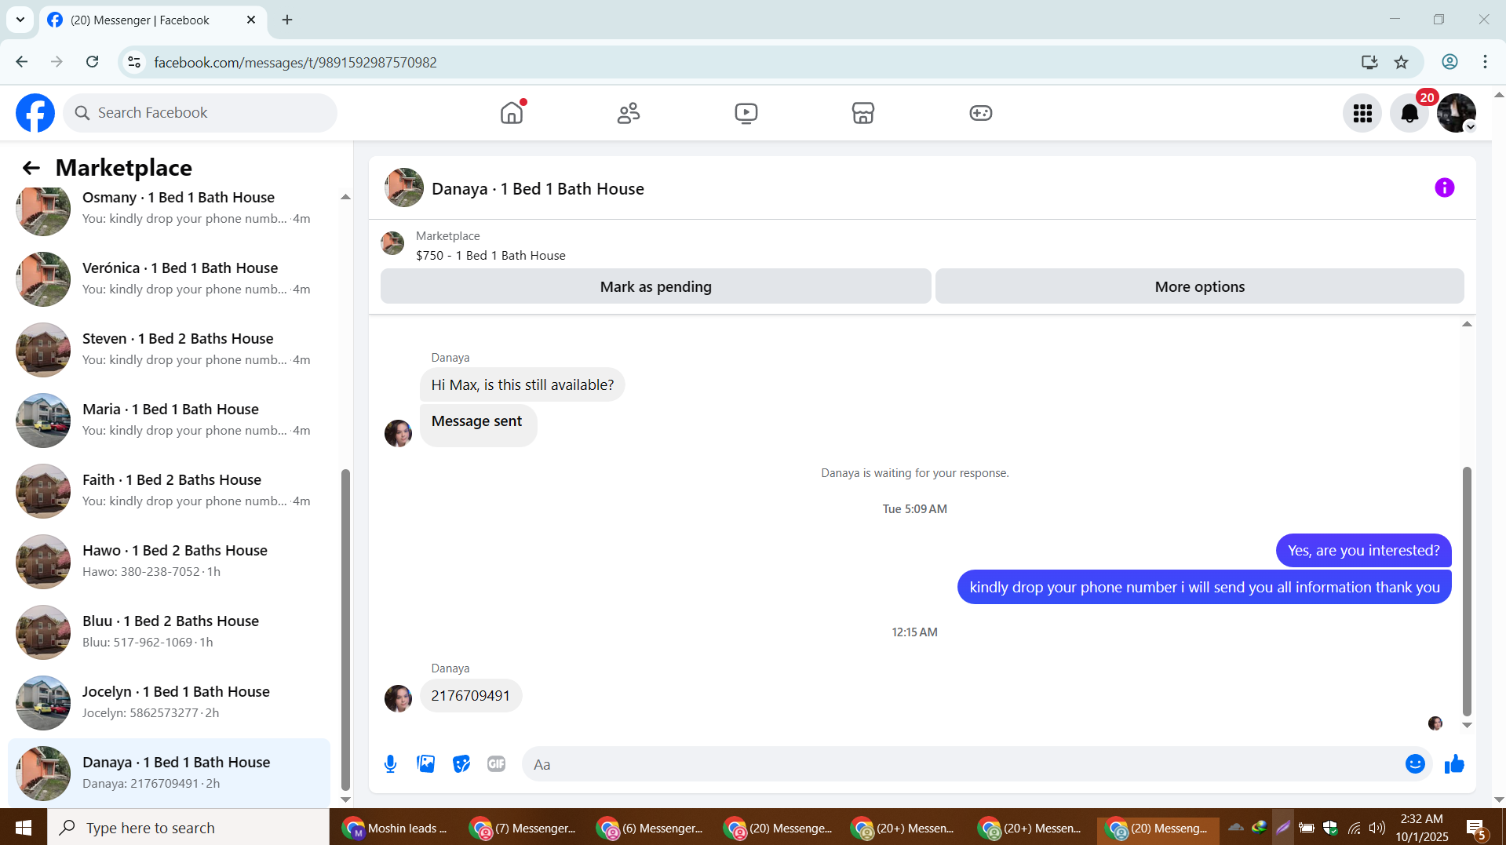The image size is (1506, 845).
Task: Click the conversation list scrollbar thumb
Action: tap(345, 630)
